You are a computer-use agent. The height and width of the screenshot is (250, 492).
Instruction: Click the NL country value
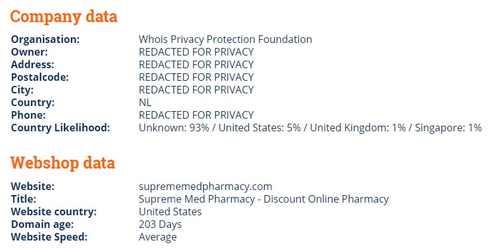pyautogui.click(x=145, y=102)
